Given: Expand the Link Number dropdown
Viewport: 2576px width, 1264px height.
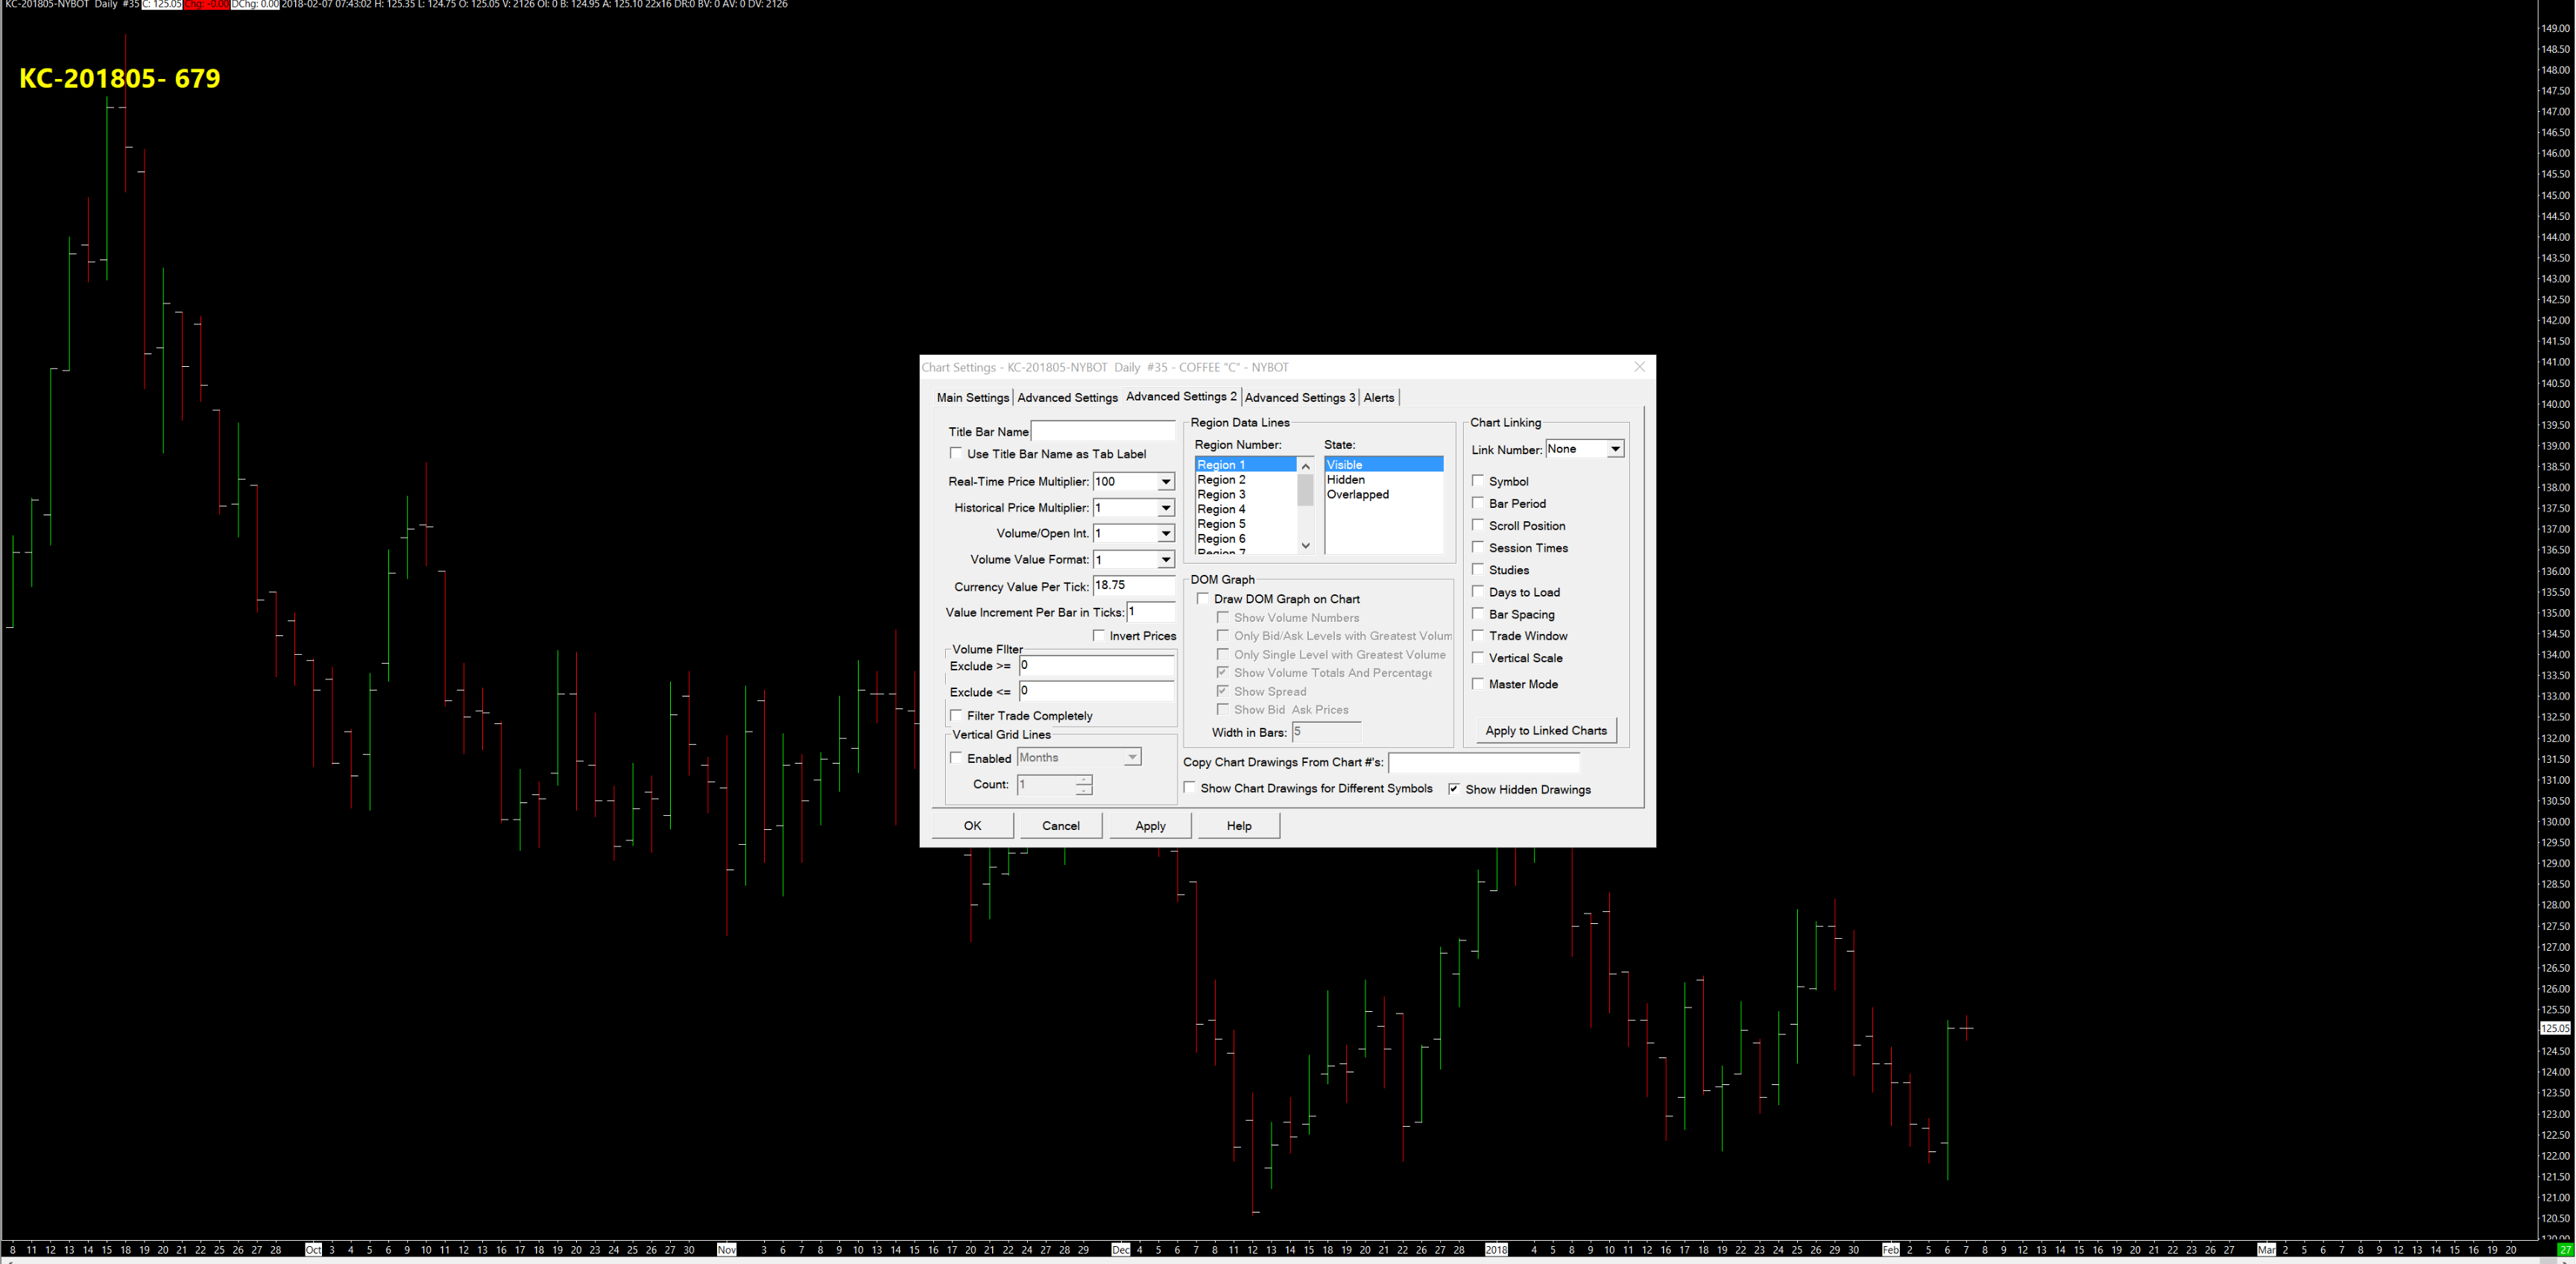Looking at the screenshot, I should click(1614, 450).
